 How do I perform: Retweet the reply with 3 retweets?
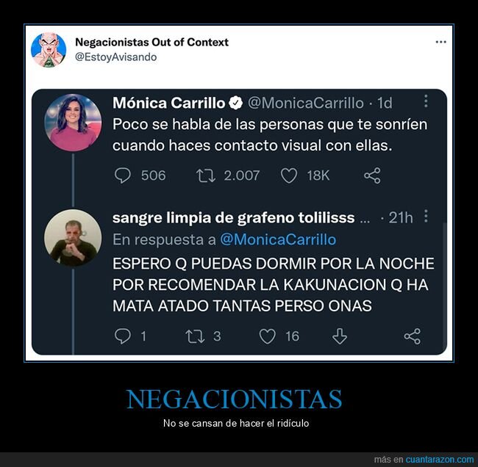pos(195,336)
